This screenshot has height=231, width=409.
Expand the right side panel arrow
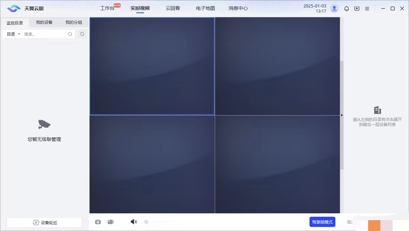[x=342, y=115]
